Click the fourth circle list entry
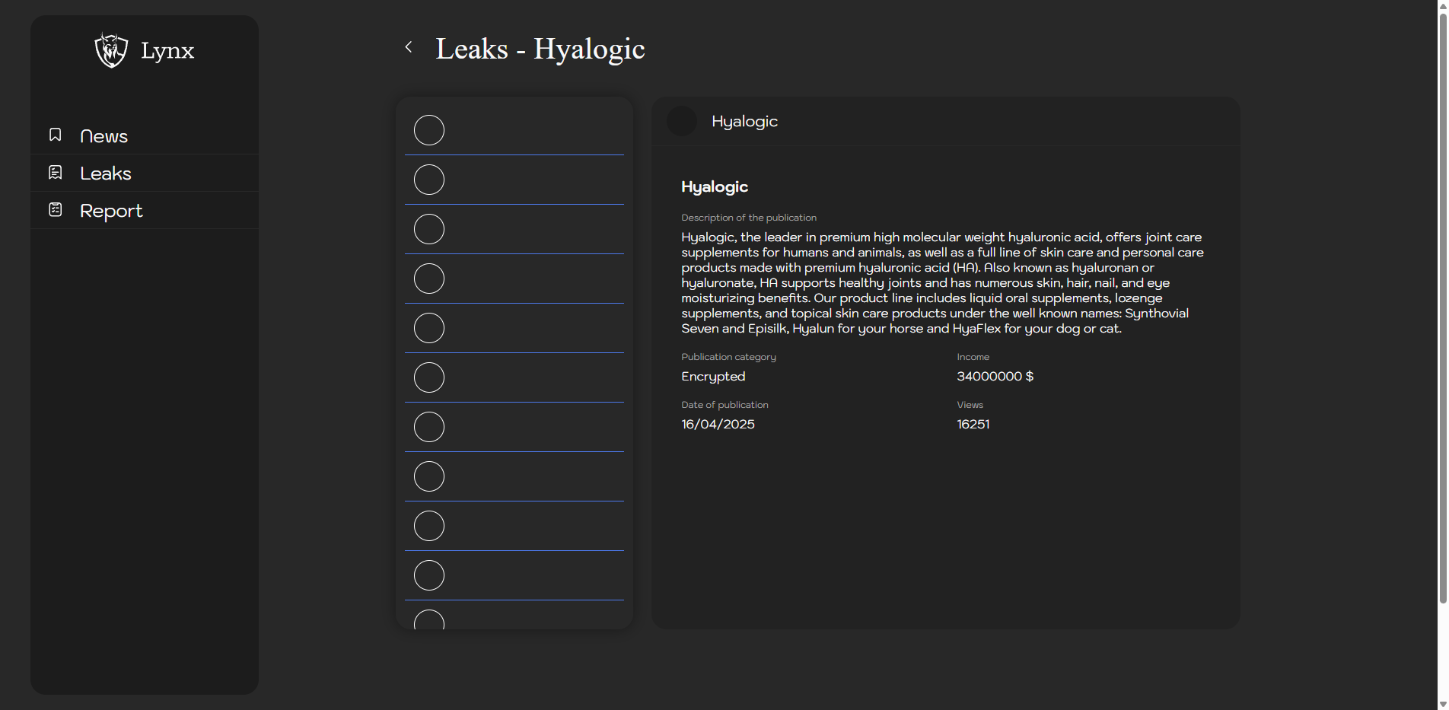This screenshot has width=1449, height=710. [429, 279]
